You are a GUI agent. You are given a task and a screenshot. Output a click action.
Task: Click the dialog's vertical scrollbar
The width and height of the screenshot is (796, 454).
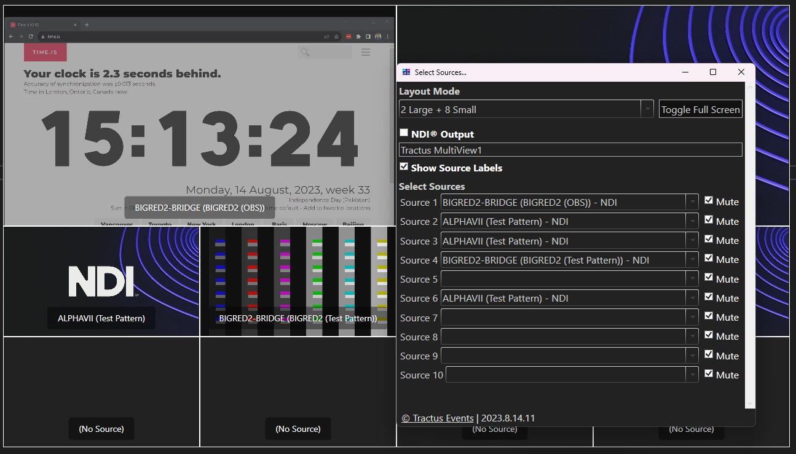pyautogui.click(x=749, y=246)
